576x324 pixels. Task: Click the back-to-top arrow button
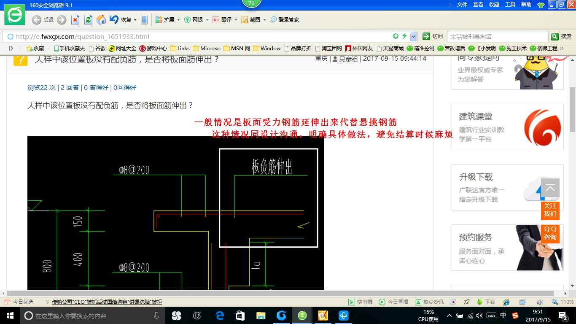550,188
